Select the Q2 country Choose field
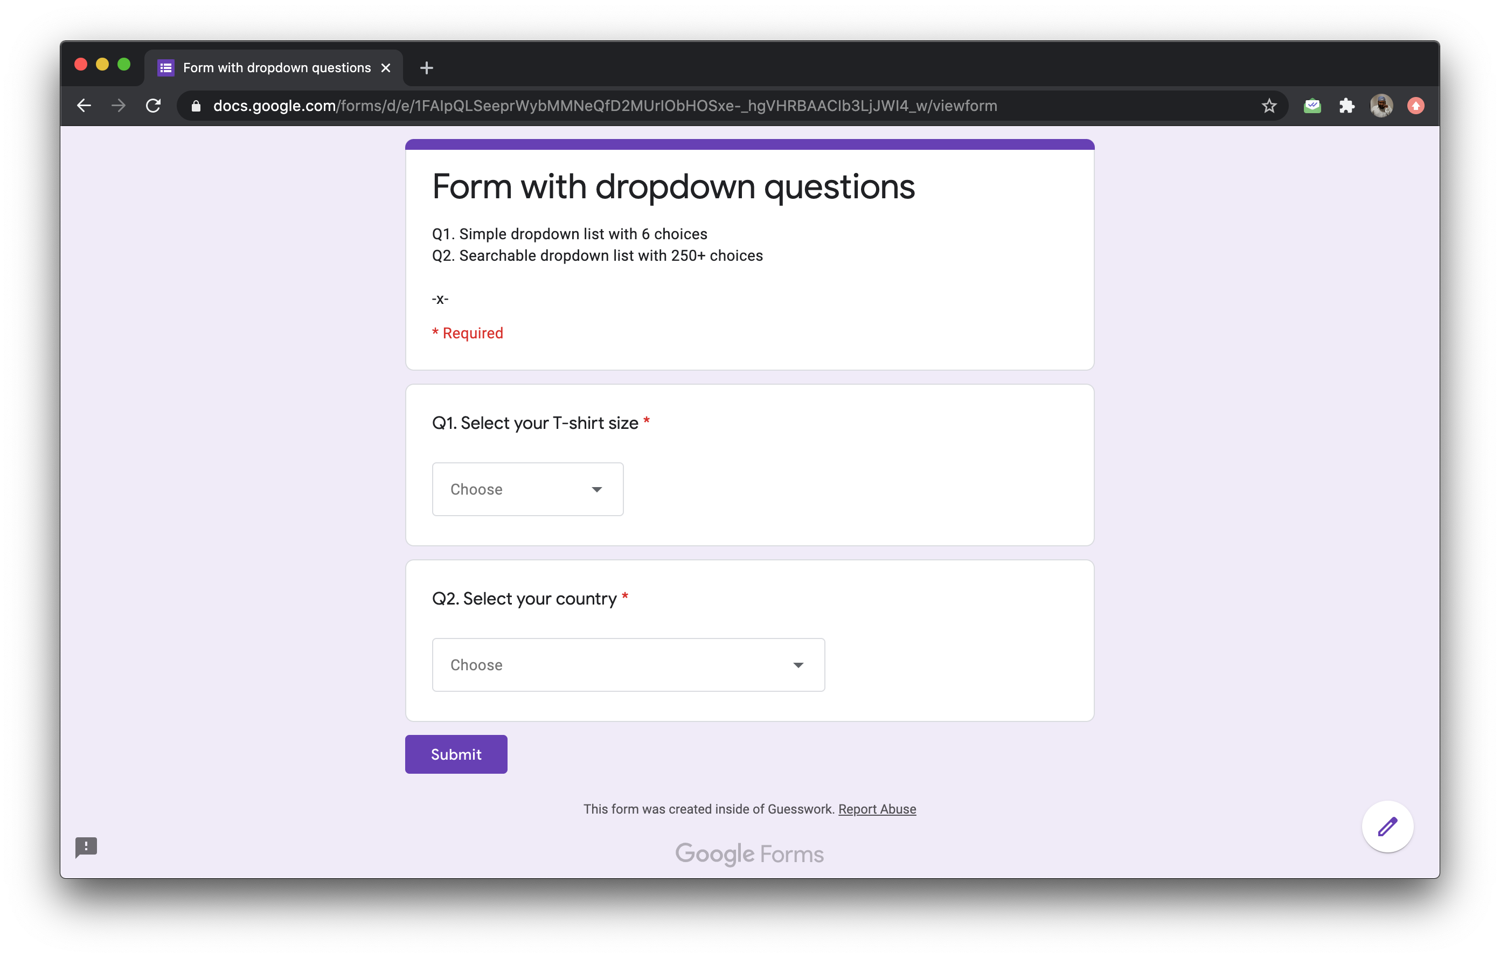Viewport: 1500px width, 958px height. [x=629, y=664]
